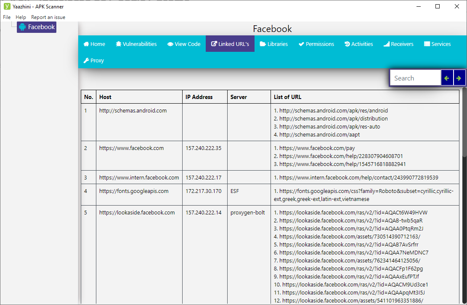
Task: Click the URL table vertical scrollbar
Action: pyautogui.click(x=464, y=122)
